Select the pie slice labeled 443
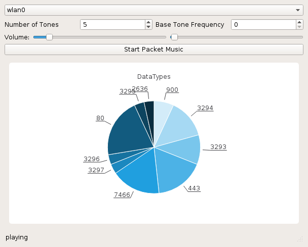Screen dimensions: 308x247 [x=175, y=170]
